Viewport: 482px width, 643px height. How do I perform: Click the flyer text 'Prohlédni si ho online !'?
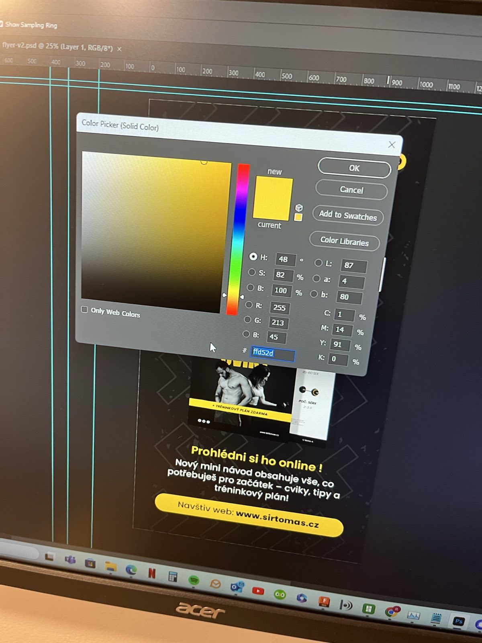(x=257, y=459)
